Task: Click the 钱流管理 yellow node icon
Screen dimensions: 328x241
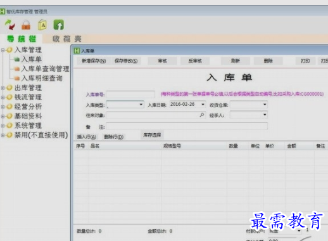Action: coord(9,97)
